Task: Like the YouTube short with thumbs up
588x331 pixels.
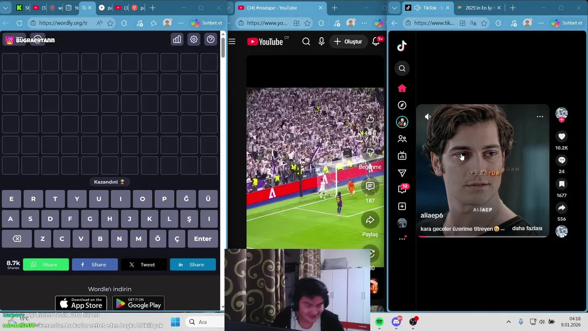Action: click(x=370, y=119)
